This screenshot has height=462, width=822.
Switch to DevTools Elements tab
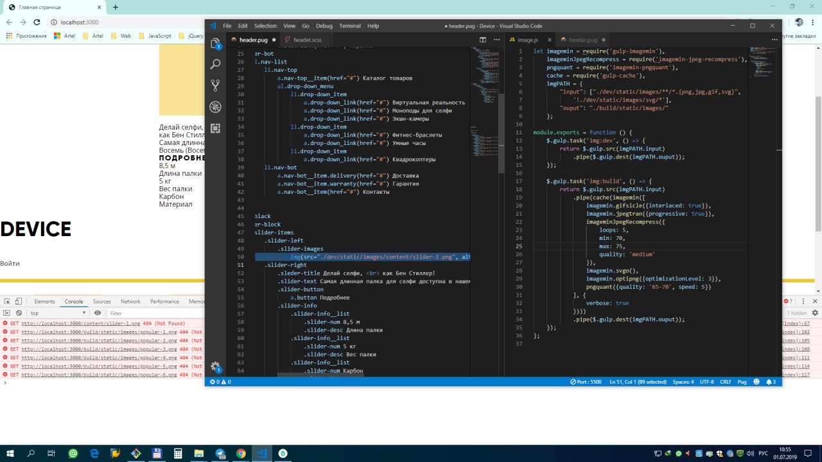44,301
